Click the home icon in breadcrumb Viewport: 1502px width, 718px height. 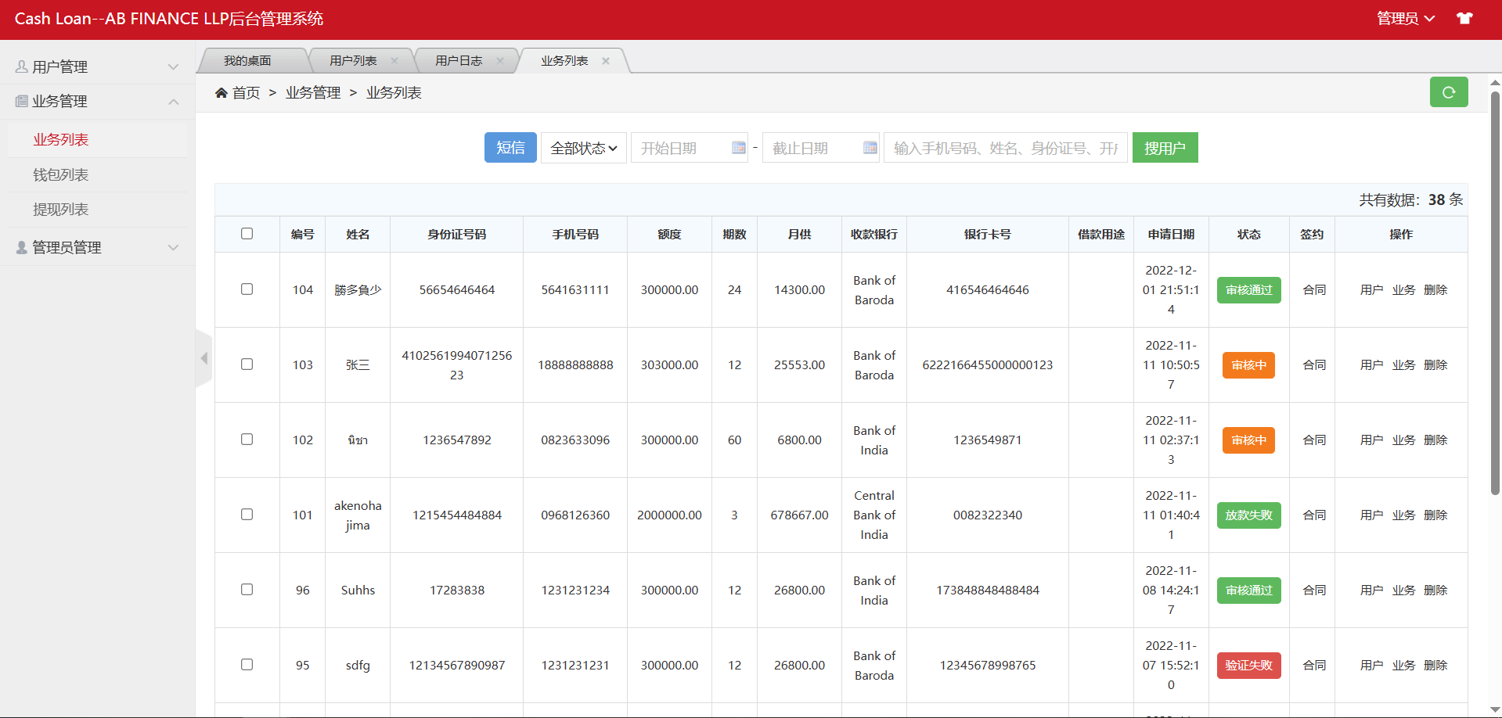[222, 93]
